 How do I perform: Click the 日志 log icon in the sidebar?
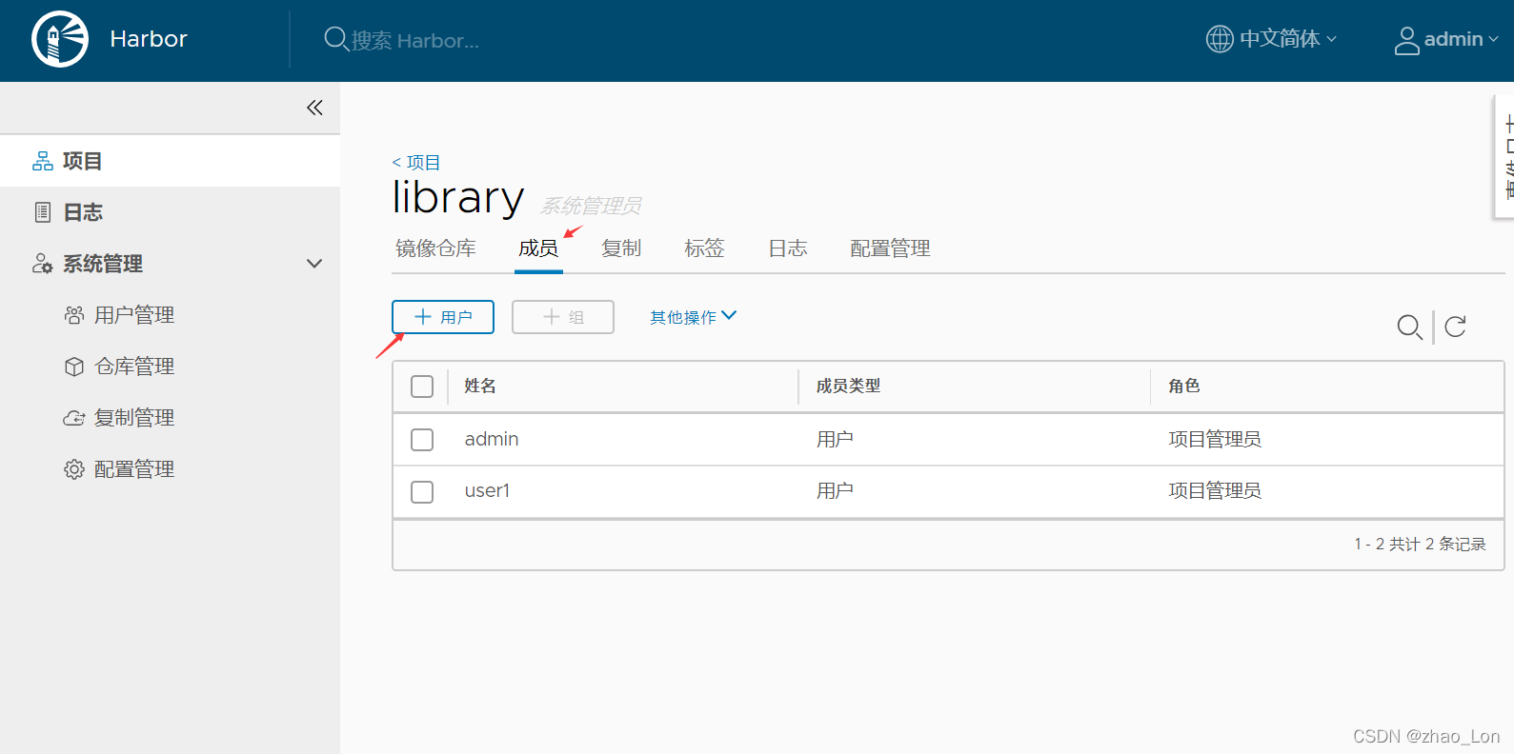pos(43,212)
